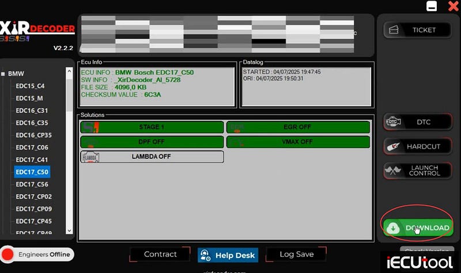The height and width of the screenshot is (273, 461).
Task: Toggle the DPF OFF solution
Action: (x=152, y=142)
